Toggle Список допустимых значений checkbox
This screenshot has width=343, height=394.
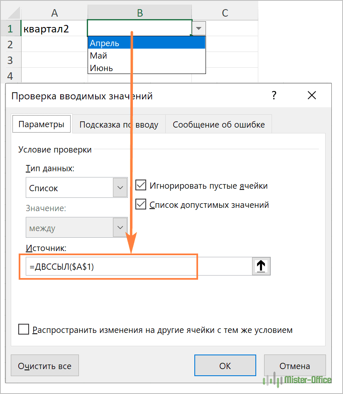(x=141, y=204)
